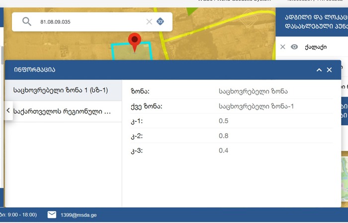Select the საქართველოს რეგიონული tab
This screenshot has height=223, width=348.
coord(67,111)
